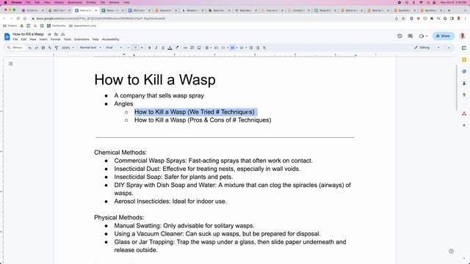Open the macOS Apple menu
Image resolution: width=470 pixels, height=264 pixels.
tap(5, 2)
